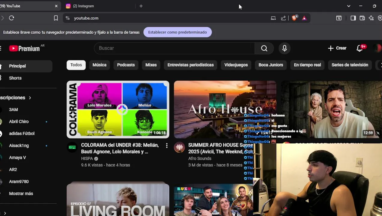
Task: Close the YouTube tab
Action: [x=56, y=6]
